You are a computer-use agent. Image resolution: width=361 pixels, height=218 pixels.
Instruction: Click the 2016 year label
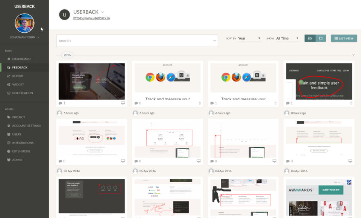(x=67, y=55)
